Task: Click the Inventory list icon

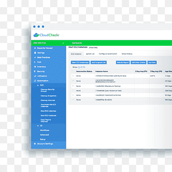Action: click(x=35, y=67)
